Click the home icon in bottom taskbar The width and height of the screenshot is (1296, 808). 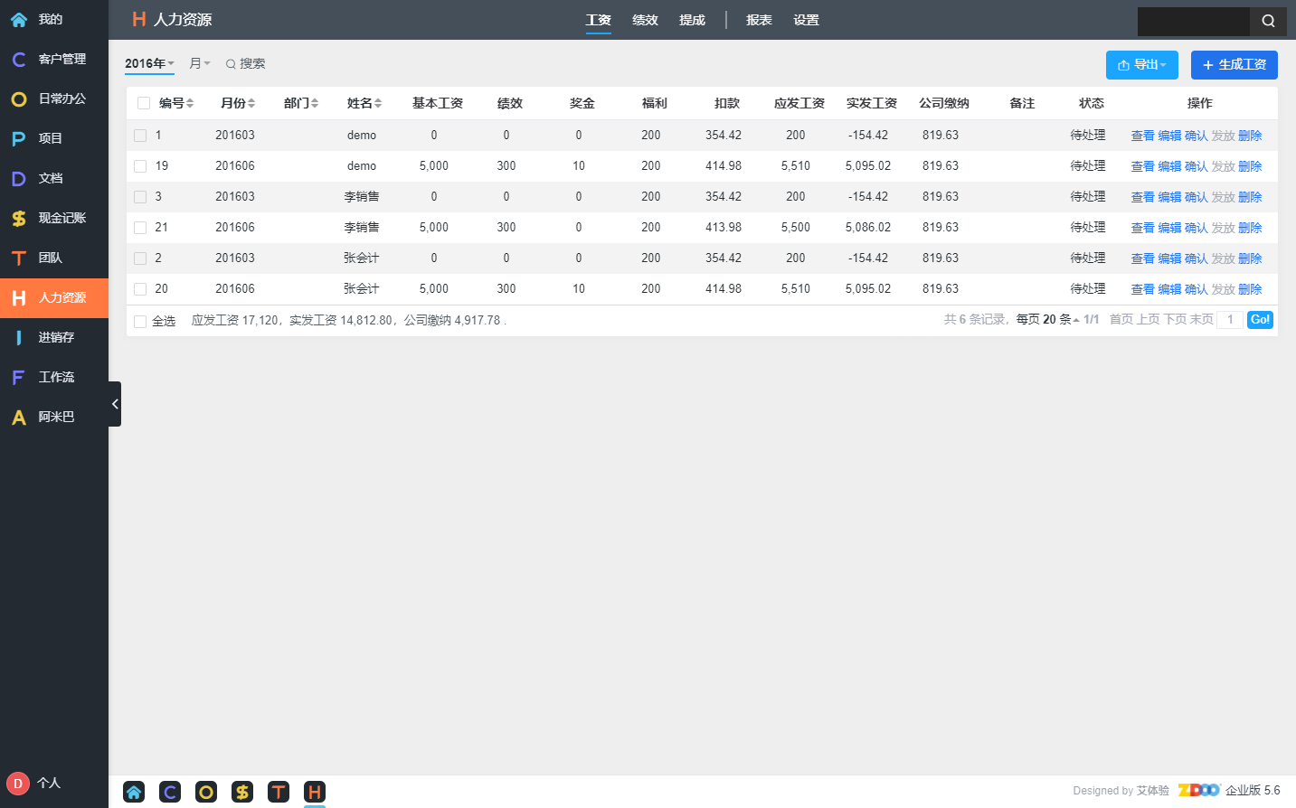pyautogui.click(x=134, y=793)
